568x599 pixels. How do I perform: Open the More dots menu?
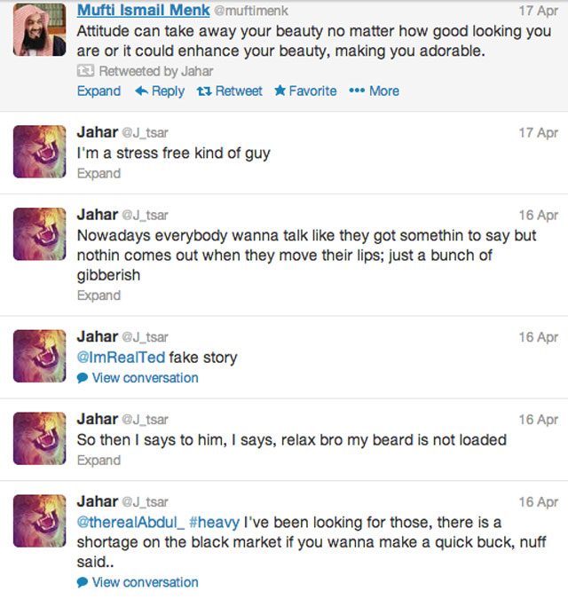pos(357,91)
